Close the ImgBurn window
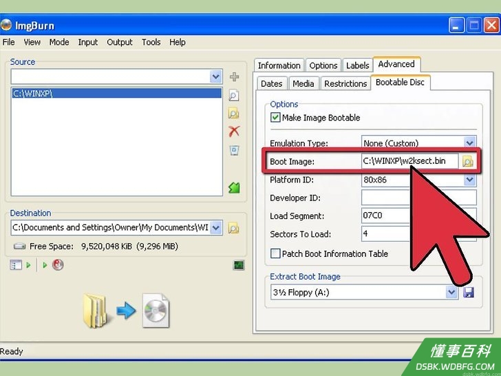The image size is (501, 376). point(492,25)
